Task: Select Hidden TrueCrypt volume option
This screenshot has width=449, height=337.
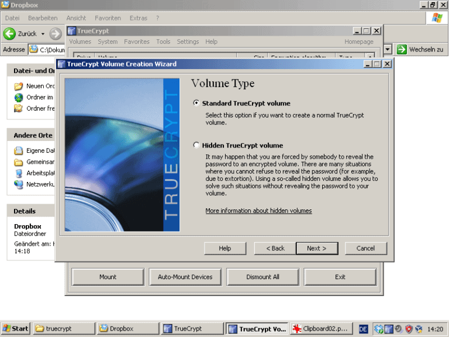Action: (196, 145)
